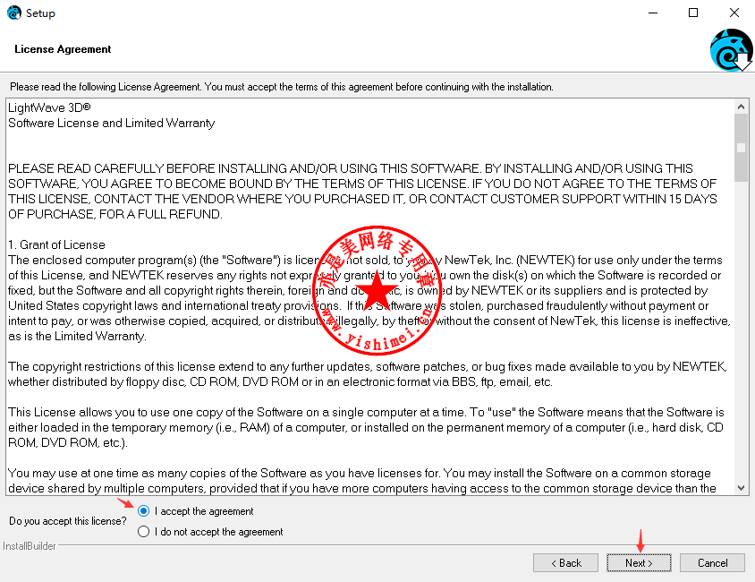Click the "Please read the following License Agreement" instruction

click(282, 87)
